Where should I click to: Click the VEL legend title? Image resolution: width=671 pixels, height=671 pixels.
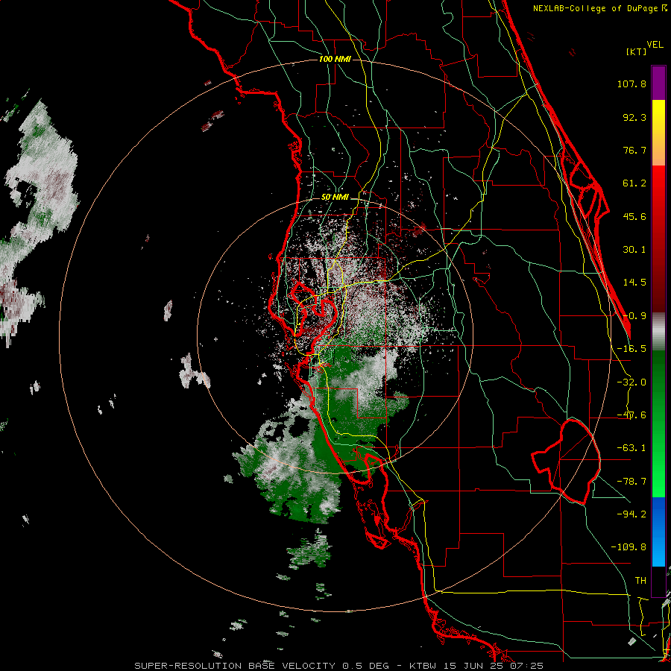[655, 45]
